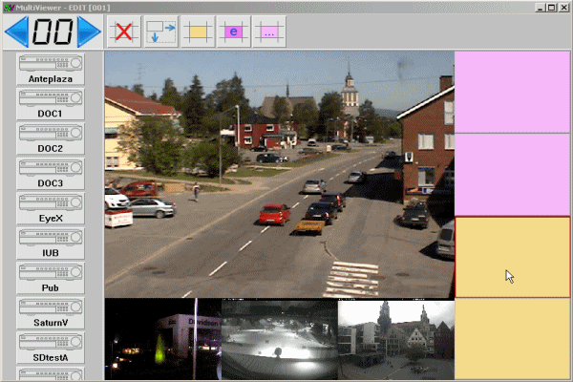This screenshot has width=573, height=382.
Task: Click the 00 layout number display
Action: coord(53,32)
